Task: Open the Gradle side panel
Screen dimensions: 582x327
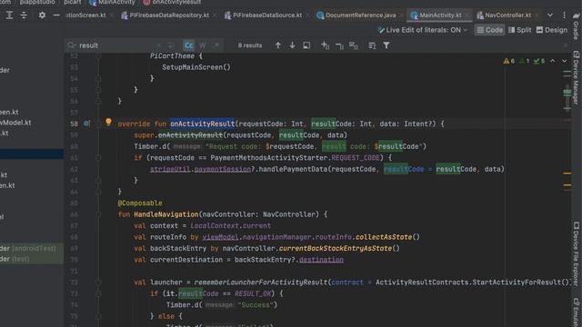Action: 576,26
